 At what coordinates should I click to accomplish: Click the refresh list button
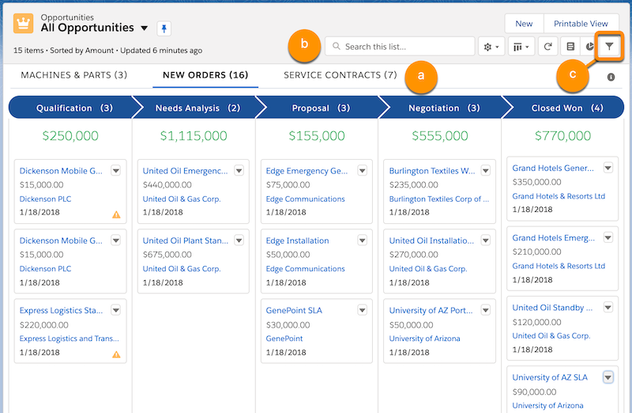(547, 47)
